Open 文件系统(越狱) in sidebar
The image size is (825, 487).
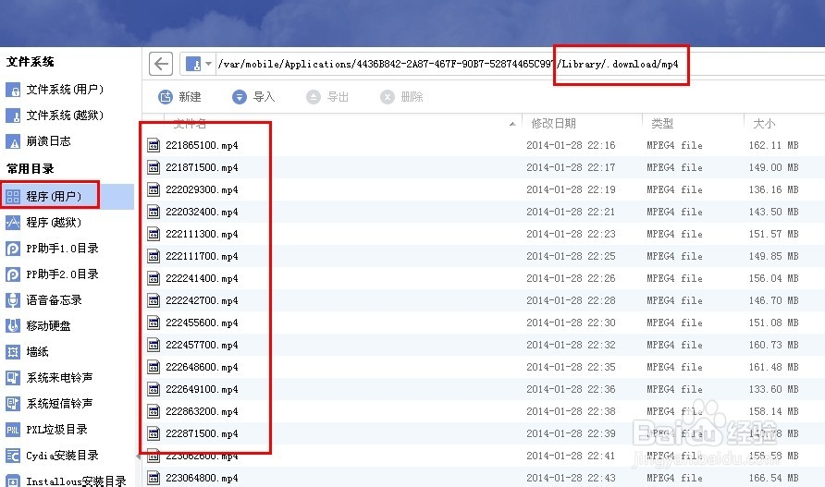55,116
